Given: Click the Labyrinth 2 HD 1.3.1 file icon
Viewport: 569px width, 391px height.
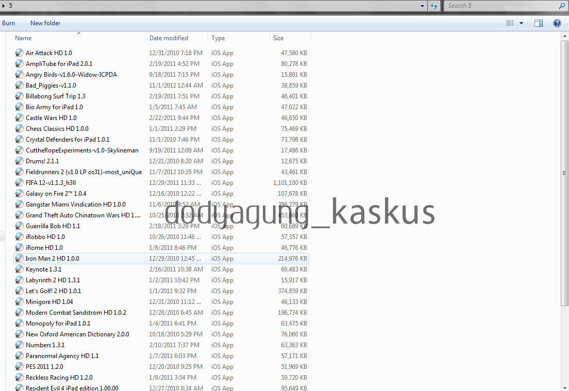Looking at the screenshot, I should tap(19, 280).
